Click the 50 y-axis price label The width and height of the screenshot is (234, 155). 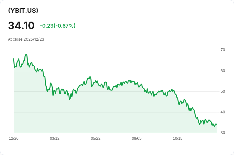223,91
